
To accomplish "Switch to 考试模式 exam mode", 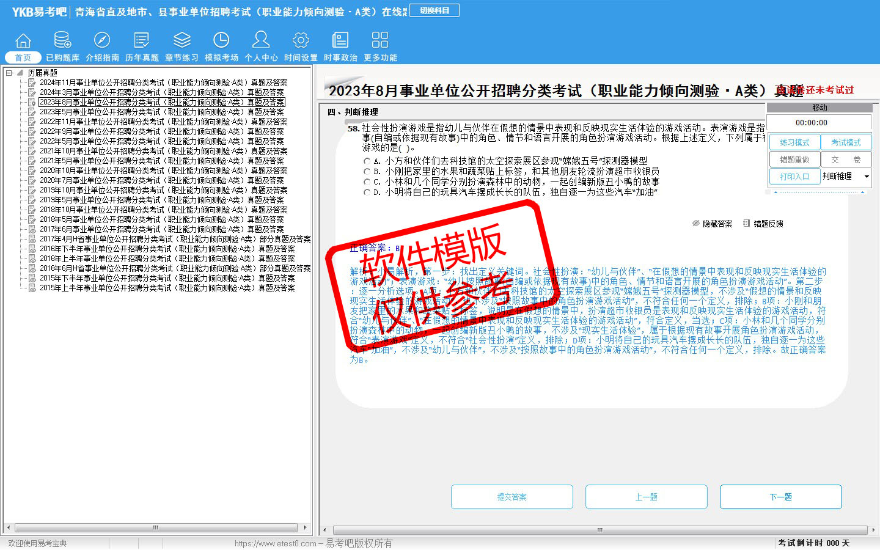I will click(845, 142).
